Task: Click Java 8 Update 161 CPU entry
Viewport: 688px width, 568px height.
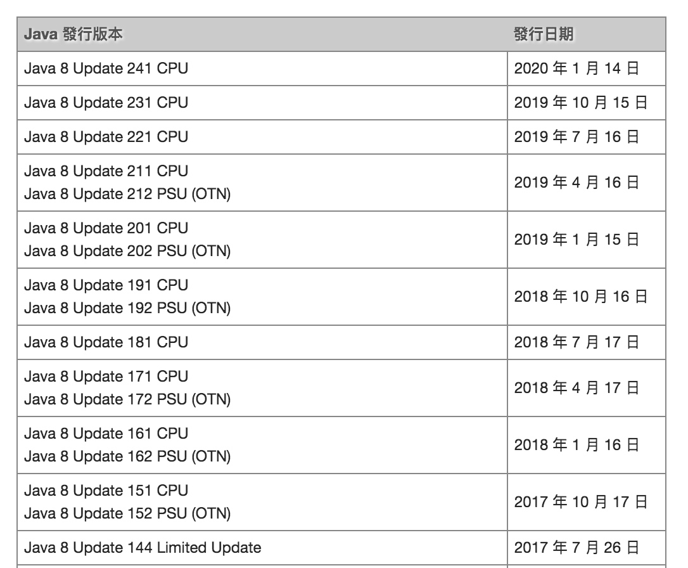Action: (x=106, y=434)
